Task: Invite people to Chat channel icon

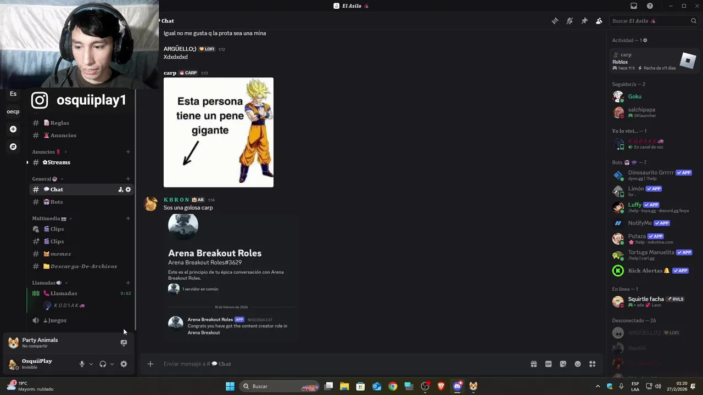Action: 121,189
